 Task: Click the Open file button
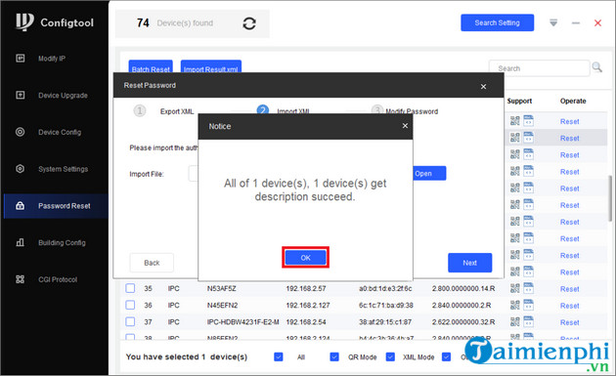[x=428, y=173]
